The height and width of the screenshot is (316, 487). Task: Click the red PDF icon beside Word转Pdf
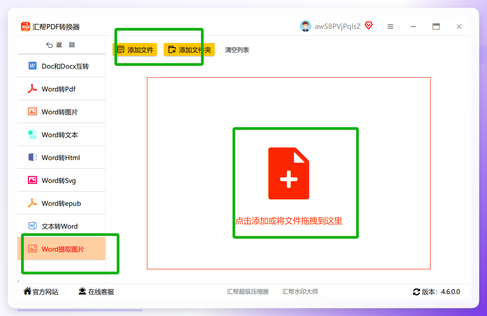tap(32, 89)
